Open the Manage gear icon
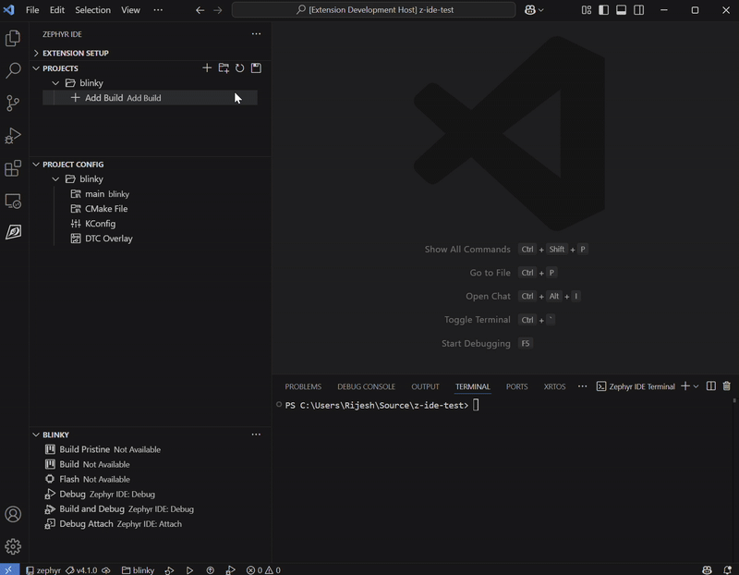This screenshot has width=739, height=575. click(13, 546)
